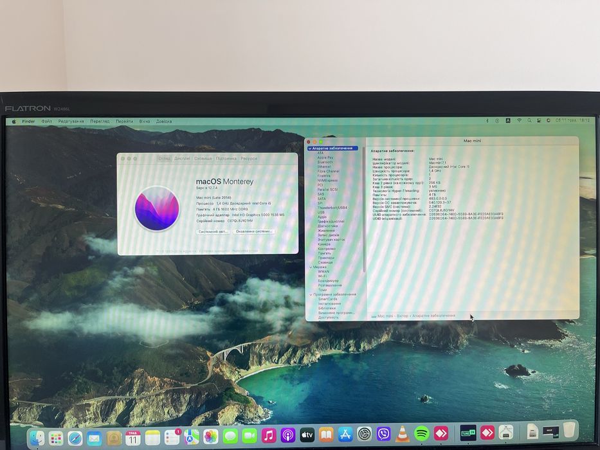Select Ethernet in the sidebar
The image size is (600, 450).
324,166
